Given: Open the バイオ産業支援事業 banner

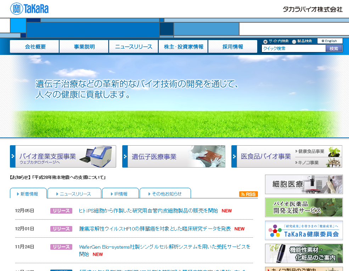Looking at the screenshot, I should coord(63,157).
